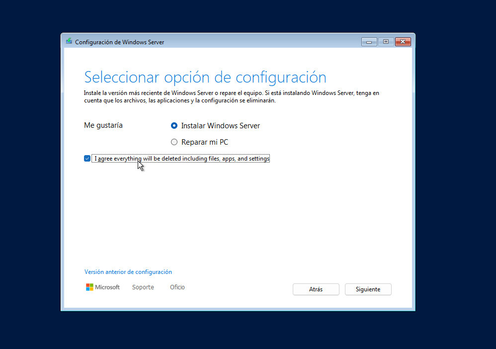
Task: Click the description paragraph under the heading
Action: click(x=231, y=96)
